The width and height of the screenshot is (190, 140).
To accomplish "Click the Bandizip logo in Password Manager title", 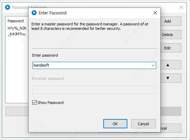I will [8, 7].
